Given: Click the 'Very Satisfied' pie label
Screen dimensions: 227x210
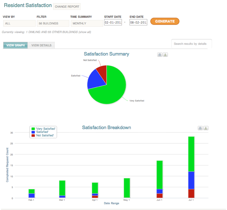Looking at the screenshot, I should (x=137, y=101).
